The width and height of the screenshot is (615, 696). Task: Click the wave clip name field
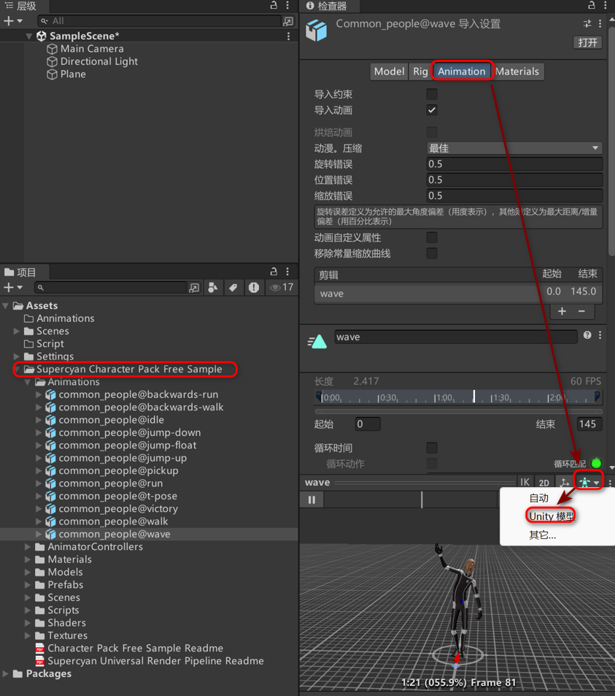pyautogui.click(x=456, y=337)
